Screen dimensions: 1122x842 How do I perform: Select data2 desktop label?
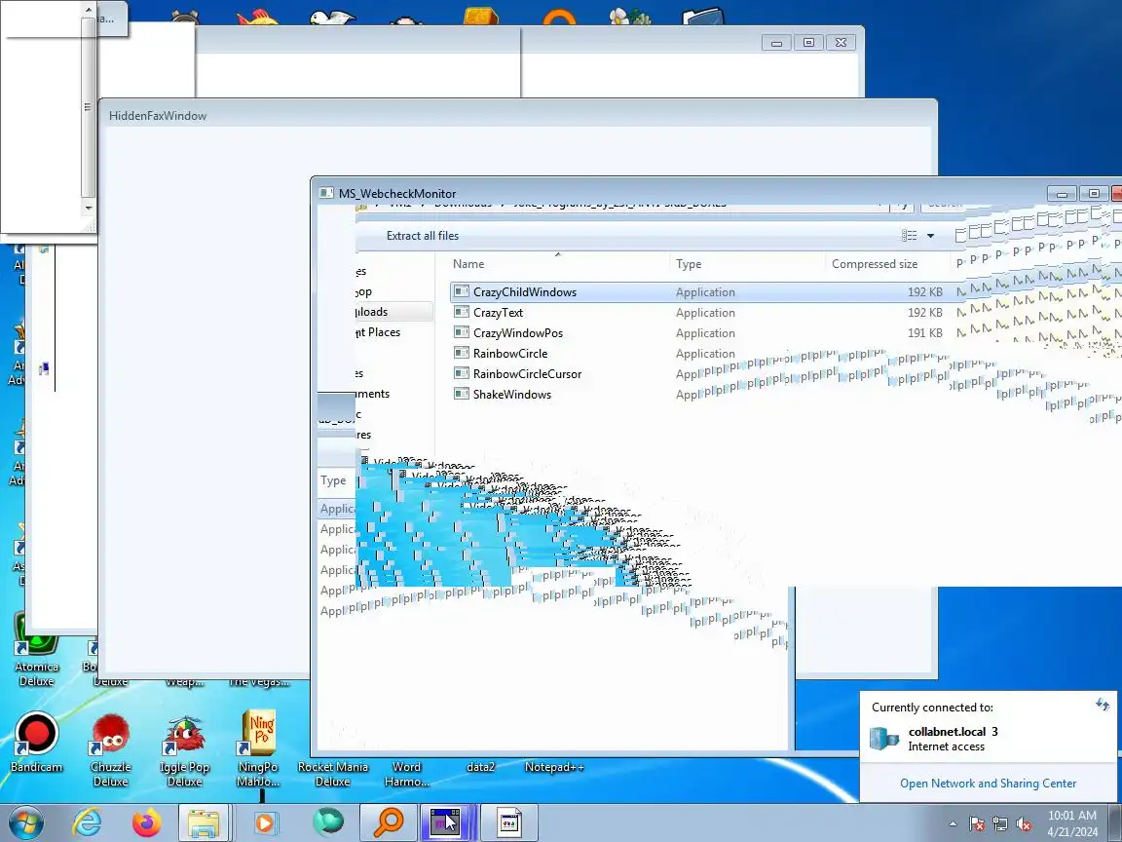pyautogui.click(x=480, y=767)
